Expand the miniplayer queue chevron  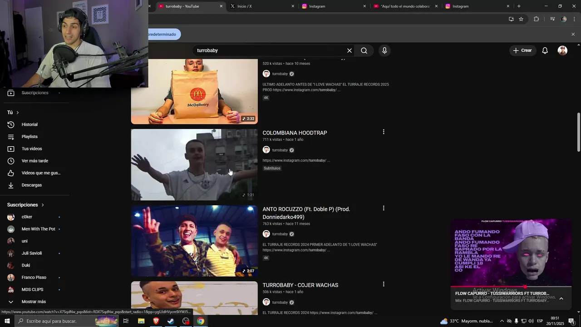pos(561,298)
